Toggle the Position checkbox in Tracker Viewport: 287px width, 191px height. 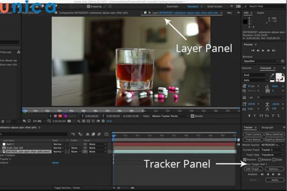click(x=245, y=160)
